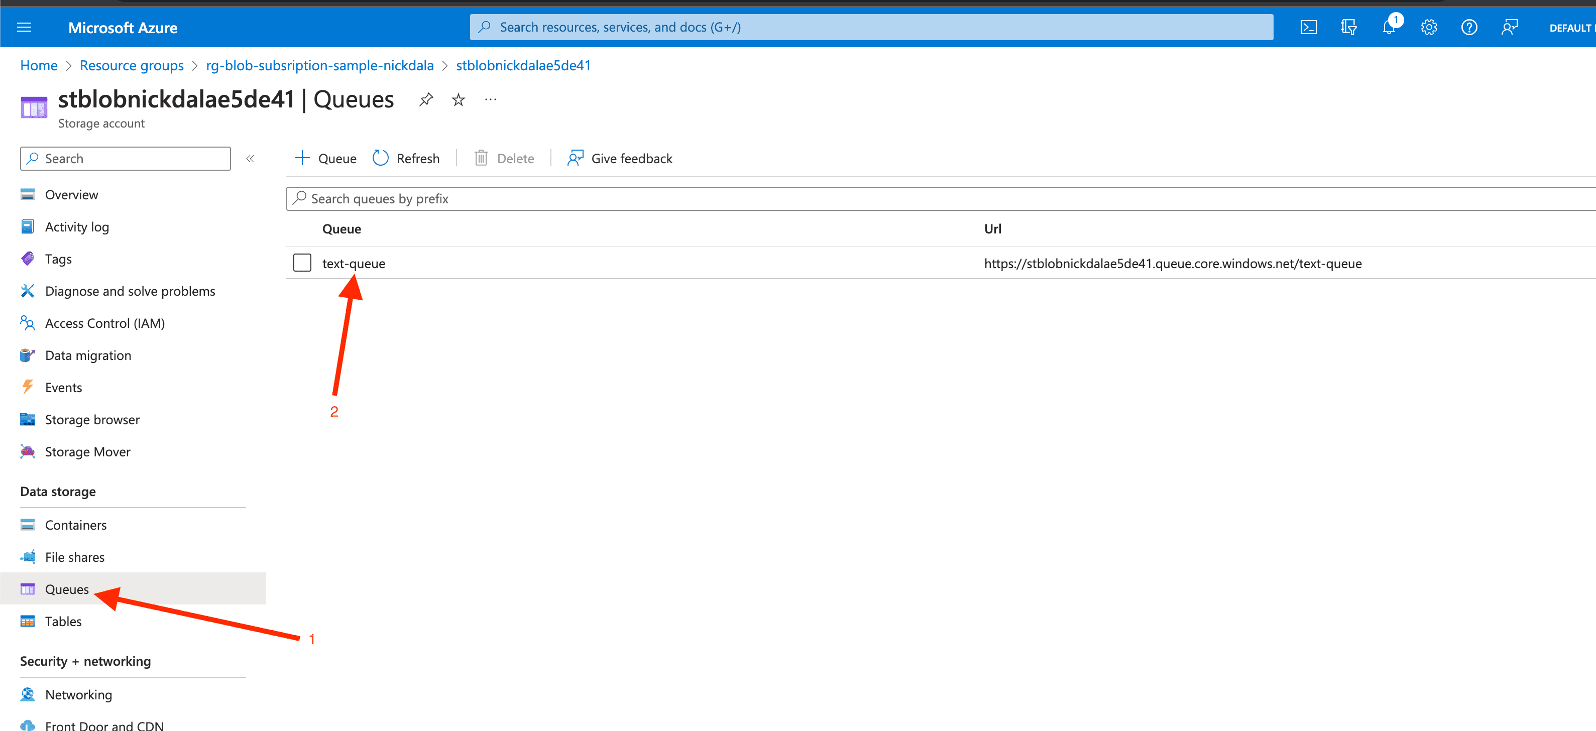Click the Resource groups breadcrumb
The width and height of the screenshot is (1596, 731).
132,66
